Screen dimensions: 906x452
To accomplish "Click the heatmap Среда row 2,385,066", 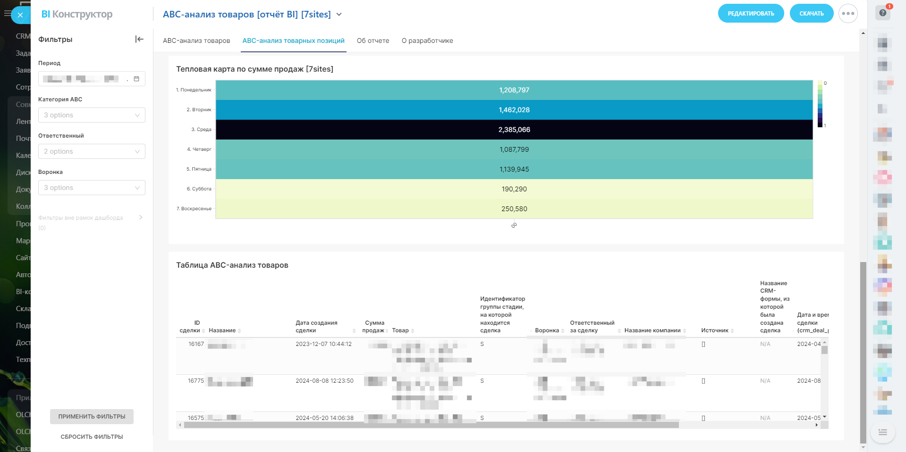I will click(514, 130).
